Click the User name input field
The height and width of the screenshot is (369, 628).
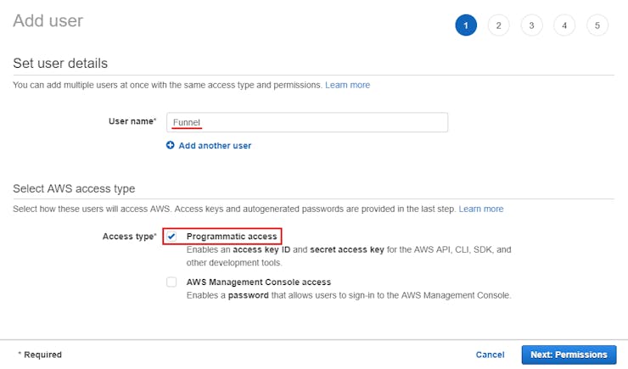(306, 122)
